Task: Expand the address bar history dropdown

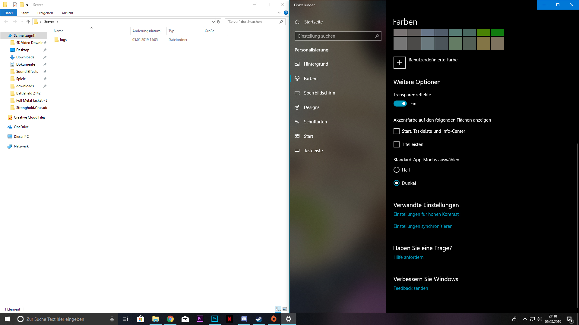Action: pyautogui.click(x=213, y=22)
